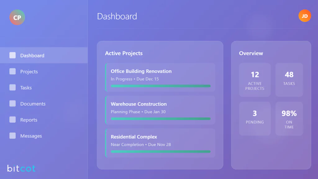This screenshot has width=318, height=179.
Task: Click the 98% On Time tile
Action: coord(289,118)
